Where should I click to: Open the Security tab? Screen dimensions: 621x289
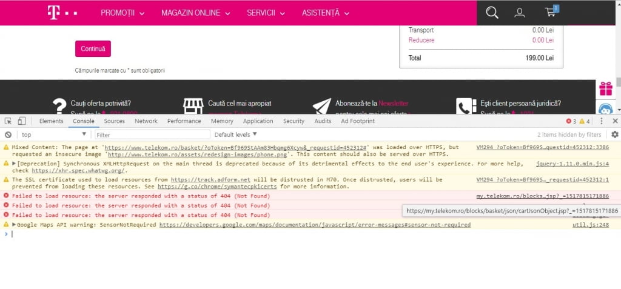294,121
